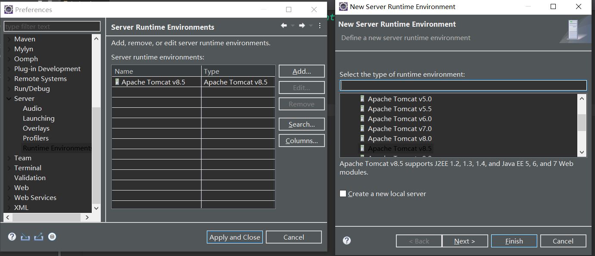The height and width of the screenshot is (256, 595).
Task: Click the Eclipse icon in Preferences title bar
Action: (x=8, y=9)
